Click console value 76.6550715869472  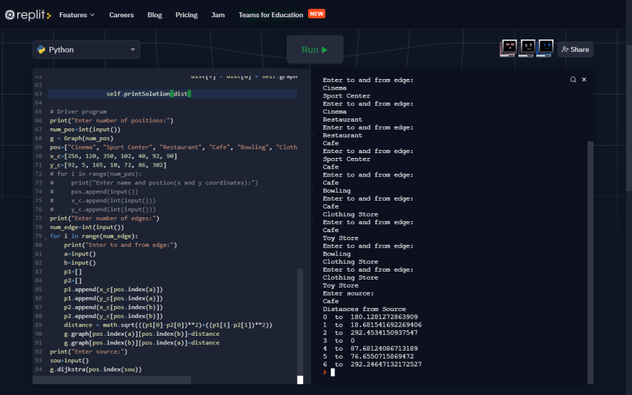point(382,356)
